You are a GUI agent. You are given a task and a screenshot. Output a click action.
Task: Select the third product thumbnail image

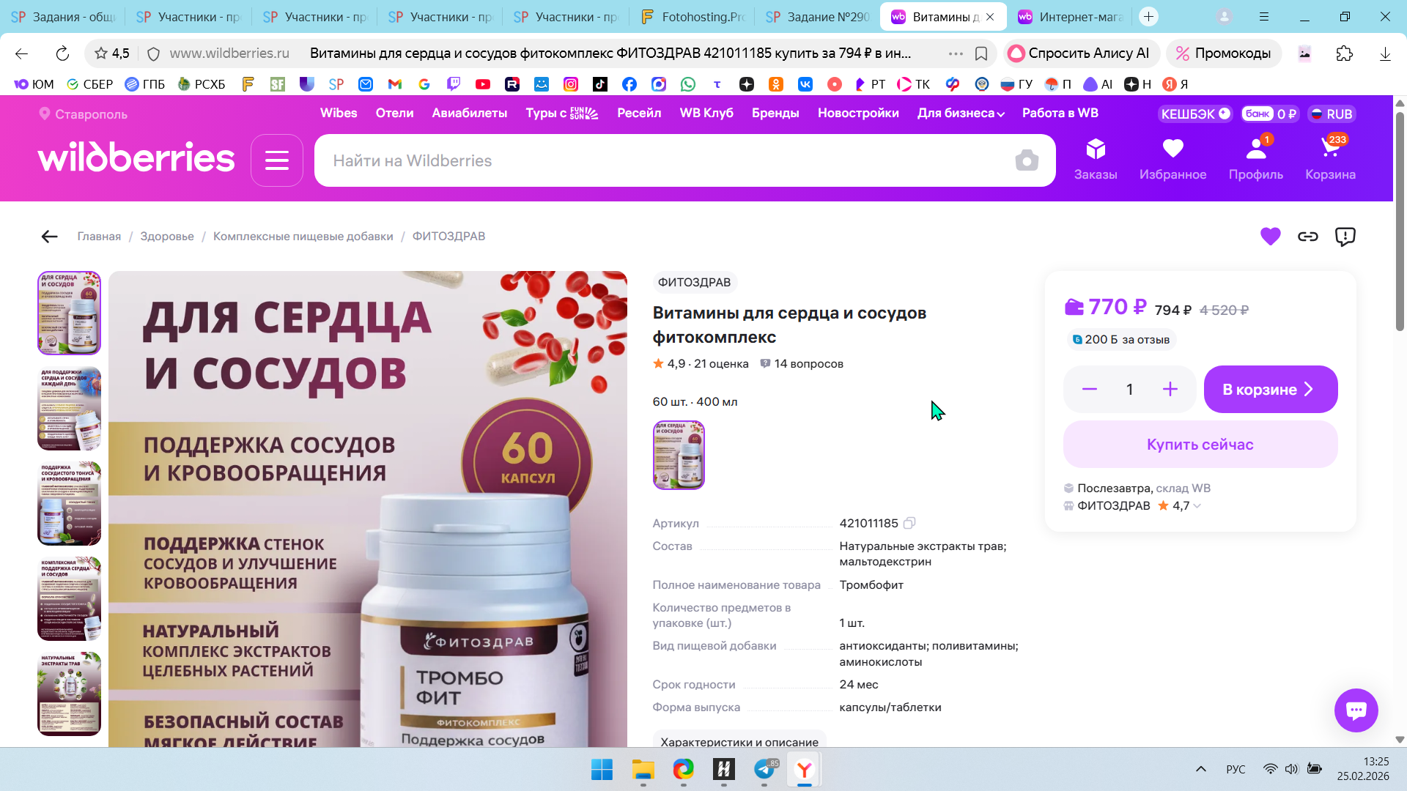[x=69, y=504]
